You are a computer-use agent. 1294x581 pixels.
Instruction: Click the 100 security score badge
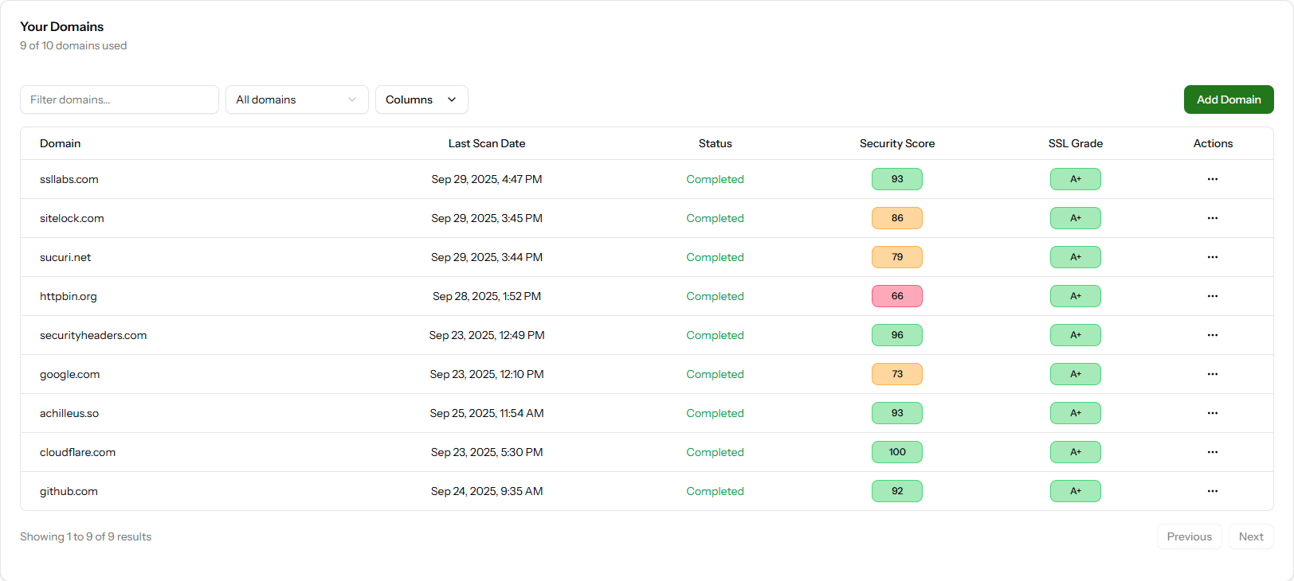(896, 452)
